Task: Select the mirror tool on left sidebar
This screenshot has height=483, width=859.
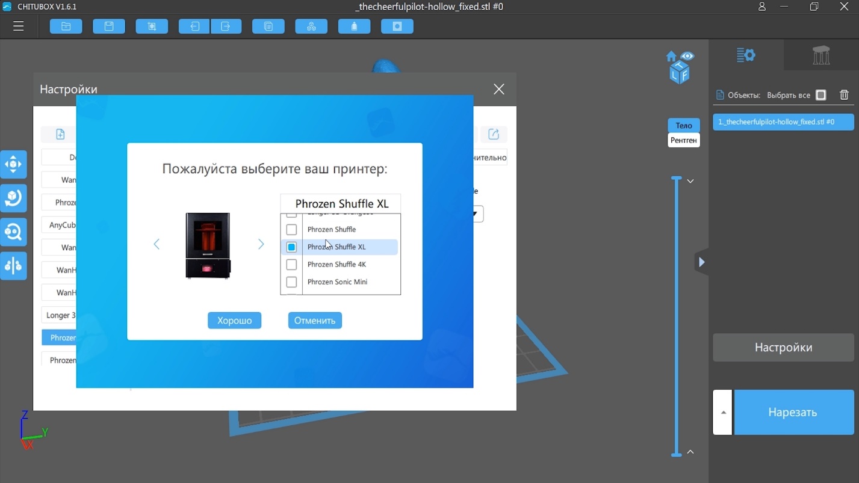Action: tap(13, 265)
